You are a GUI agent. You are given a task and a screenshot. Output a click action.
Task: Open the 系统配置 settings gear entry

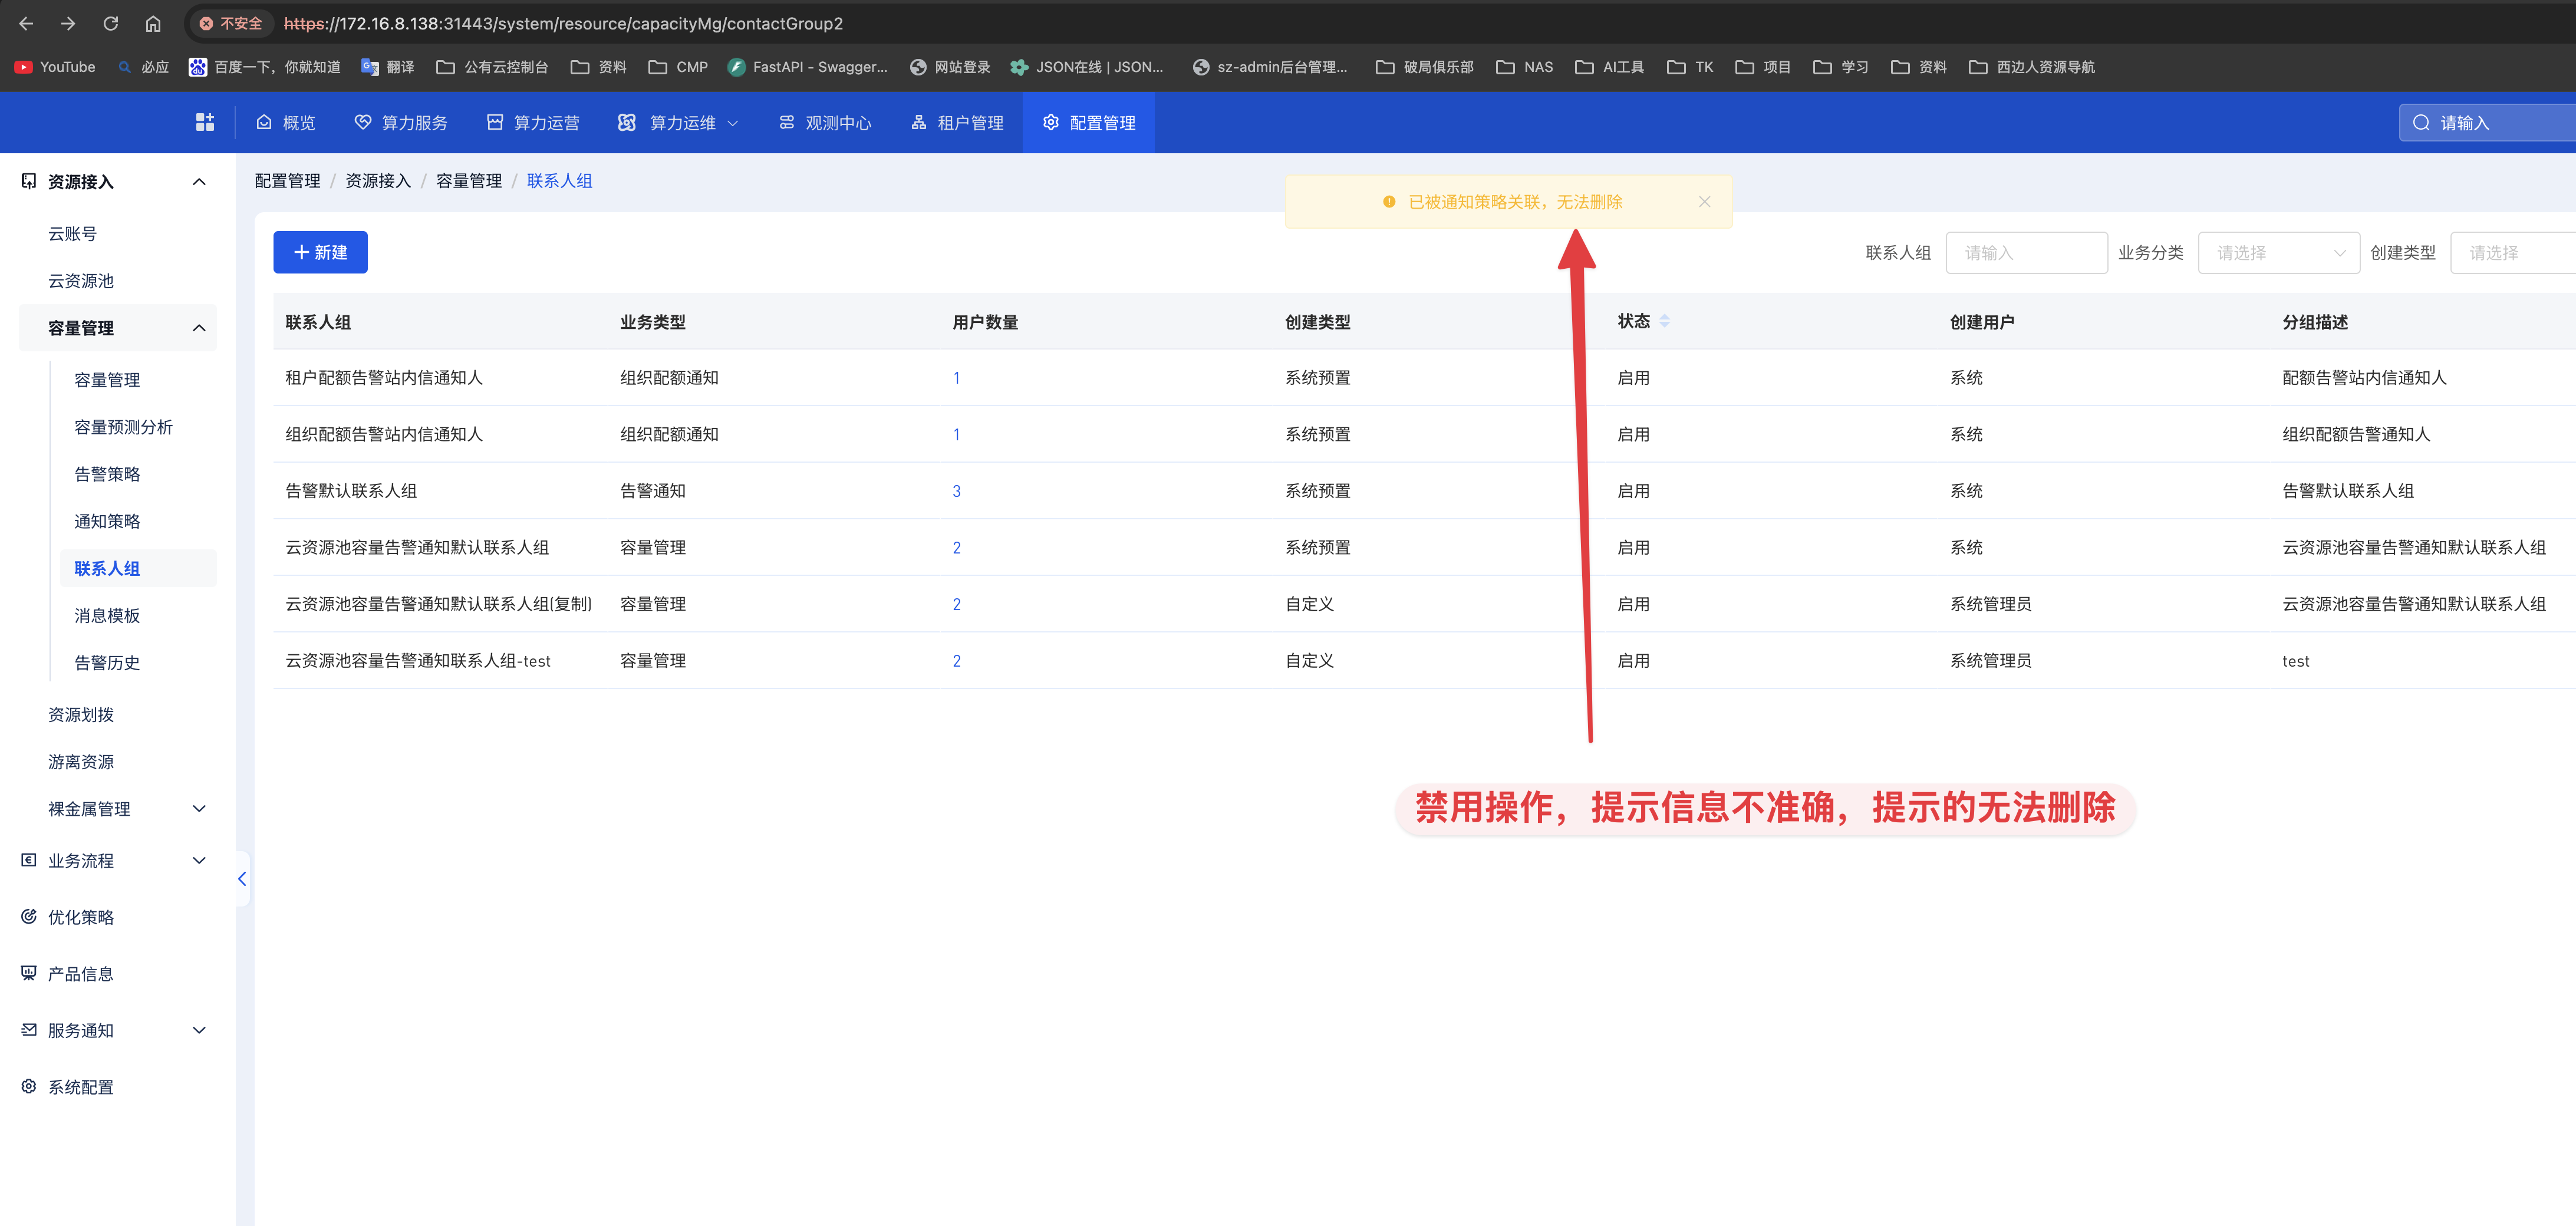point(28,1087)
